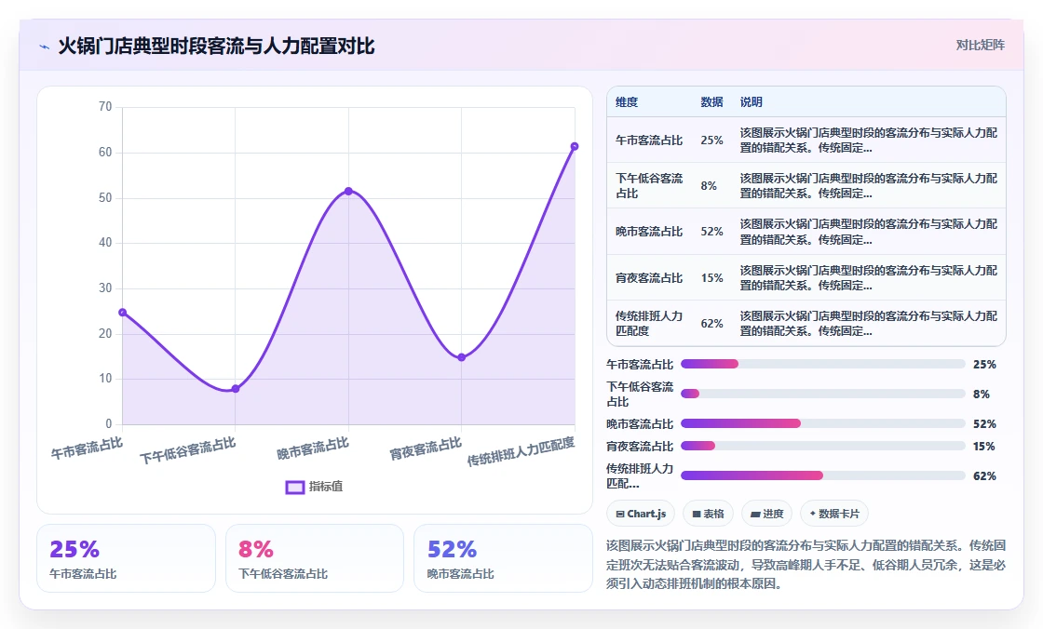Click the 晚市客流占比 peak data point
This screenshot has width=1043, height=629.
pos(348,191)
